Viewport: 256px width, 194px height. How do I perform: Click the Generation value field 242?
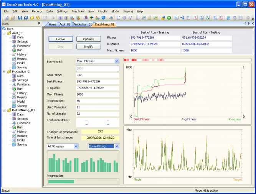[97, 75]
